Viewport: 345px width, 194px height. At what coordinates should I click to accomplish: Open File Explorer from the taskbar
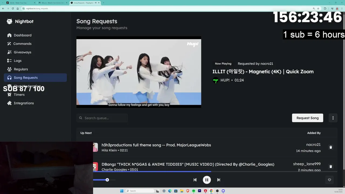pyautogui.click(x=182, y=191)
